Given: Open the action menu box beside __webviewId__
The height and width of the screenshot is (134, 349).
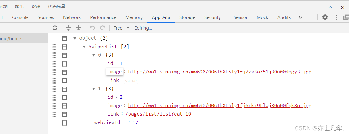Looking at the screenshot, I should 64,122.
